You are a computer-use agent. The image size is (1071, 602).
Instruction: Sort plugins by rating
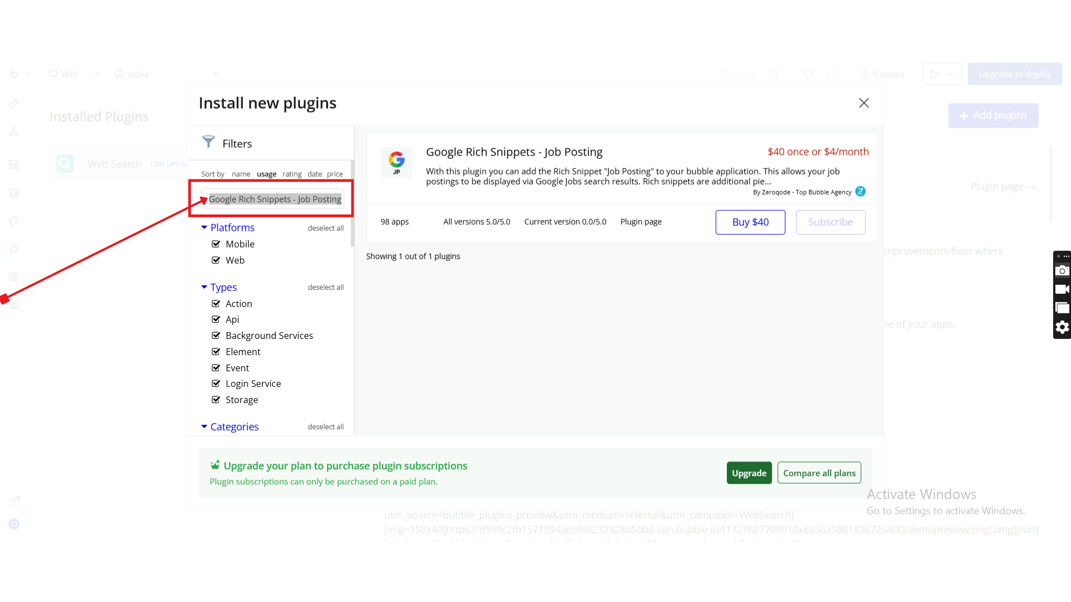pyautogui.click(x=292, y=174)
